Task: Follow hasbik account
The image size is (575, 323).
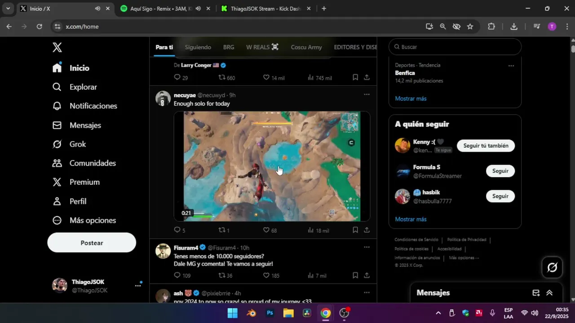Action: [x=500, y=196]
